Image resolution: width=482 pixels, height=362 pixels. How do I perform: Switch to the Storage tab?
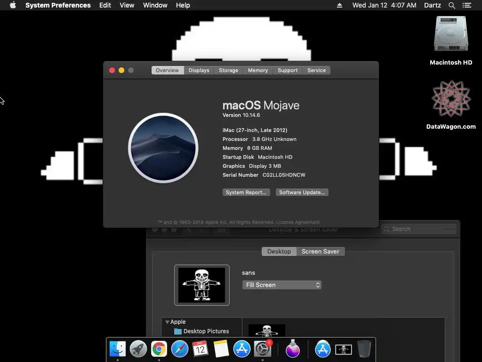228,70
